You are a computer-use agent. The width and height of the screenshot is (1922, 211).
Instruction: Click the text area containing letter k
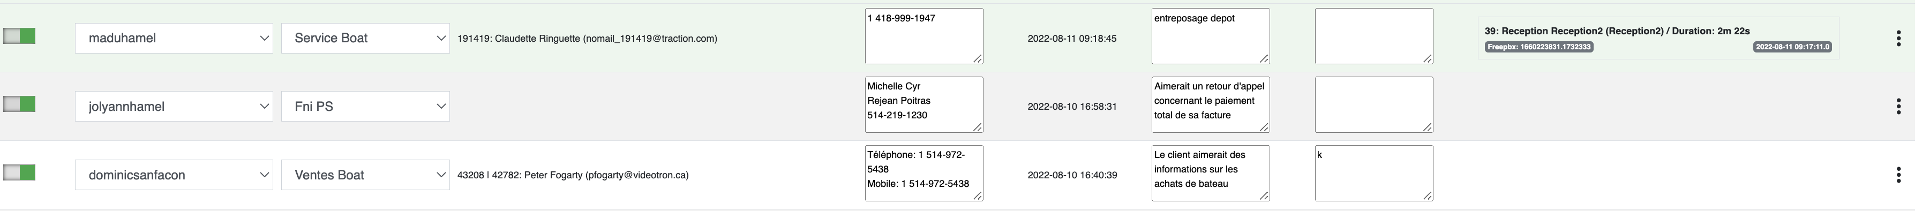point(1373,173)
